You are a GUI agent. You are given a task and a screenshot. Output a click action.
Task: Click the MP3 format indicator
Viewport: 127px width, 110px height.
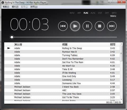click(114, 13)
